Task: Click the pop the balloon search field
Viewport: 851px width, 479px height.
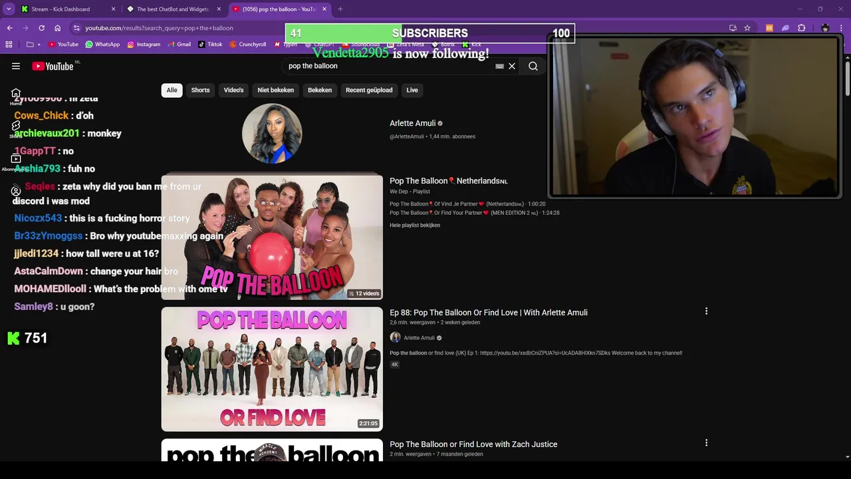Action: point(389,66)
